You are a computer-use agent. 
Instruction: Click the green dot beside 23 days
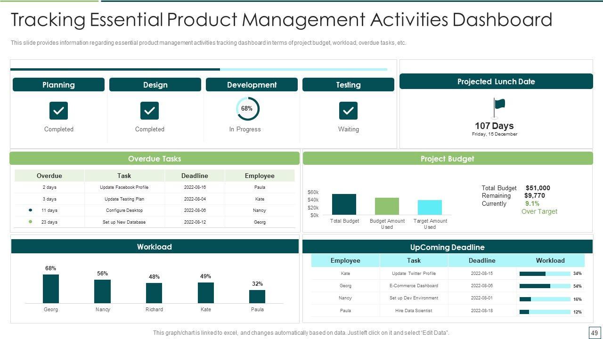(x=31, y=222)
